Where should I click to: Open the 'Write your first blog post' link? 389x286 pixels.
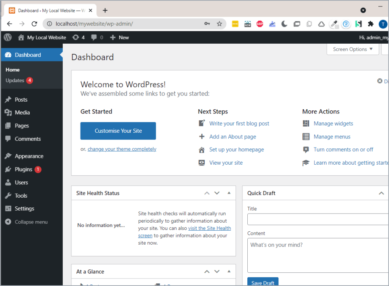(x=239, y=123)
